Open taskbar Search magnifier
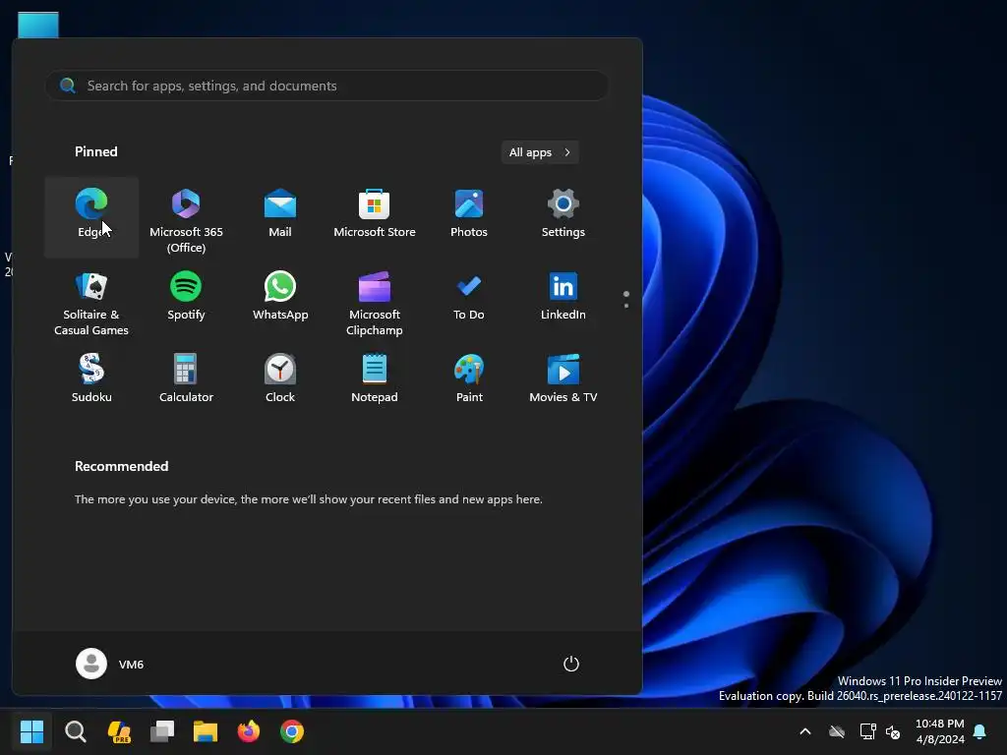This screenshot has width=1007, height=755. (75, 731)
